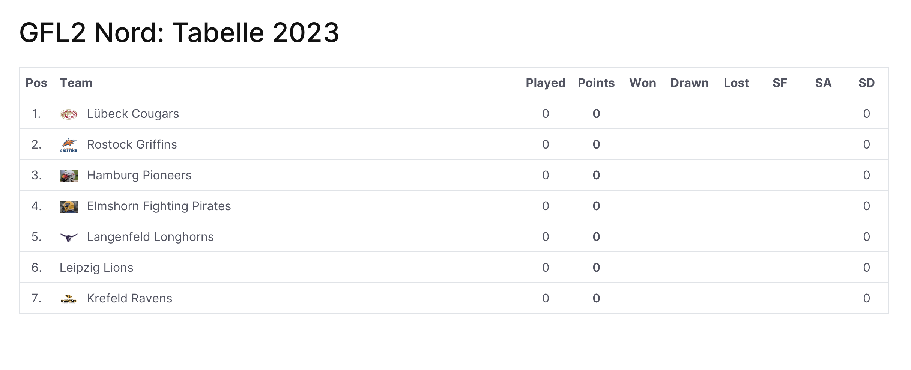Open the Krefeld Ravens team link
The image size is (911, 370).
pos(129,298)
